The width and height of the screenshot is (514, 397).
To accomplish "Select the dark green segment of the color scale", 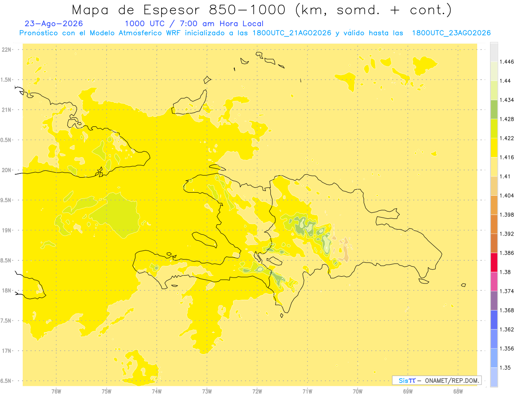I will tap(494, 109).
